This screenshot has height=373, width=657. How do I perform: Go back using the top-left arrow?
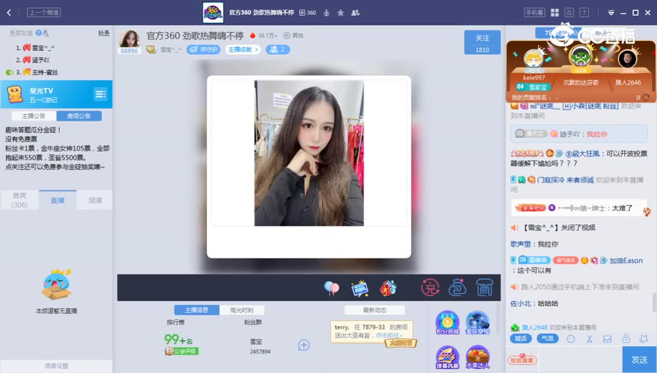pos(9,12)
